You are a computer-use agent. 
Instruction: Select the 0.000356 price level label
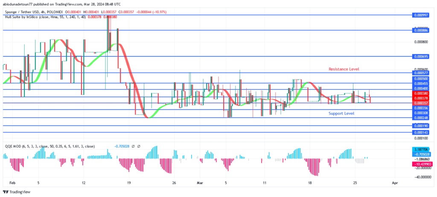[x=420, y=108]
